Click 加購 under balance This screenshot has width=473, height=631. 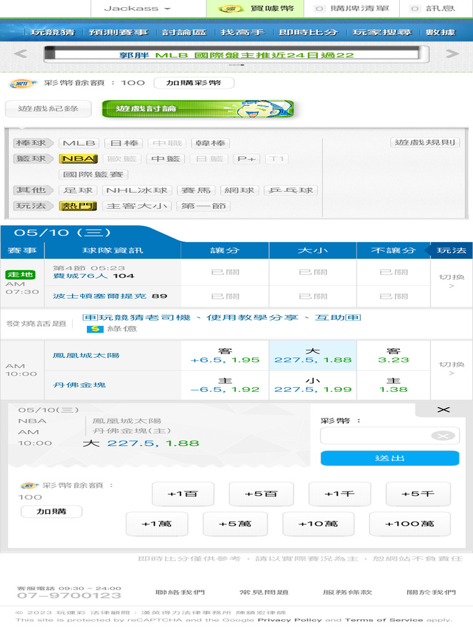click(51, 511)
